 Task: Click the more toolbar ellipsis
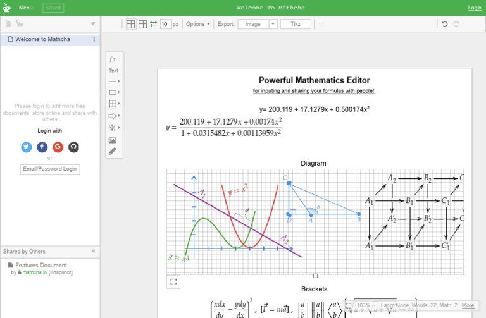tap(321, 25)
